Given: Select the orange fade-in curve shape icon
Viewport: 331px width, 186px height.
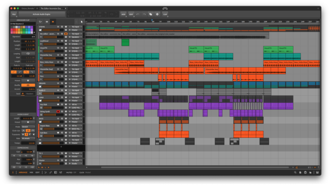Looking at the screenshot, I should point(13,72).
